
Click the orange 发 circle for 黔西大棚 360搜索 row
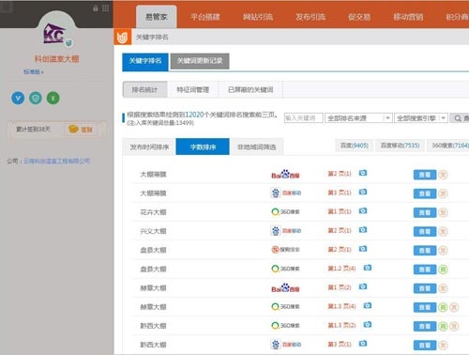[454, 327]
